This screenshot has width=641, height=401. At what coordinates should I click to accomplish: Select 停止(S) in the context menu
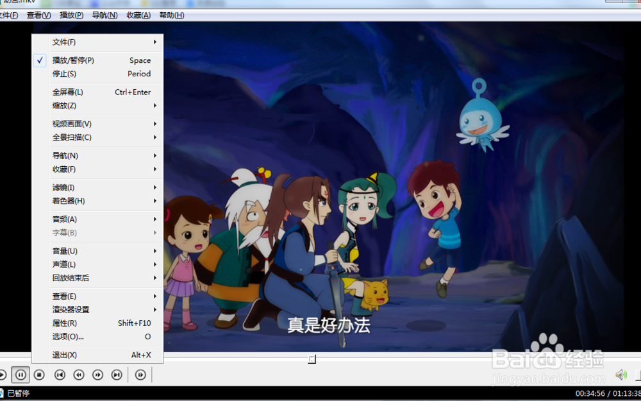click(x=97, y=74)
